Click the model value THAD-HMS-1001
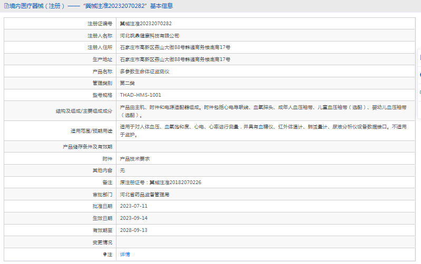Screen dimensions: 421x264 tap(141, 95)
